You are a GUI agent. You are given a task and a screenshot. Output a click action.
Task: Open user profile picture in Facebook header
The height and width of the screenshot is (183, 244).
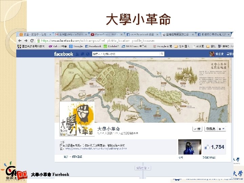[211, 54]
